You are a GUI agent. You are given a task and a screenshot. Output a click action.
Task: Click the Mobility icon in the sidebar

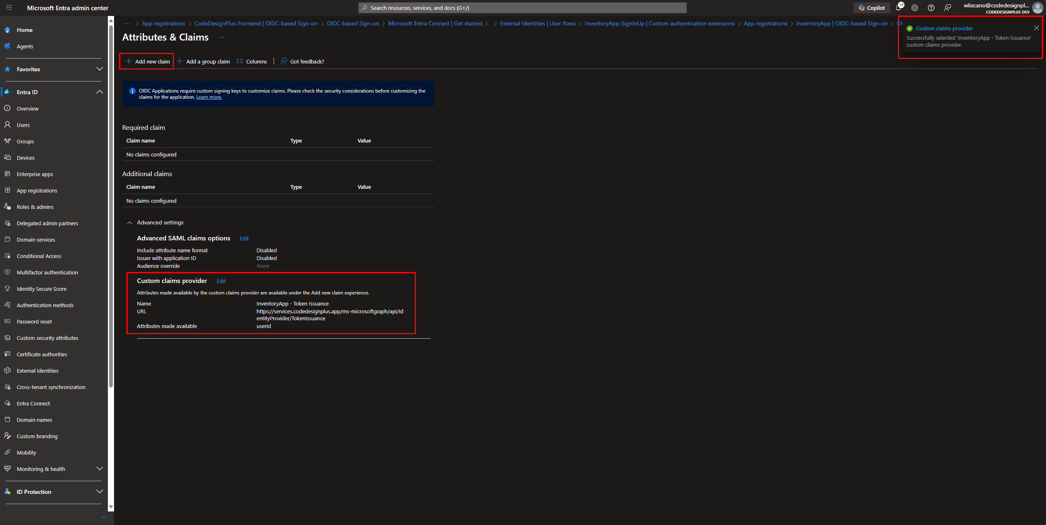point(7,452)
